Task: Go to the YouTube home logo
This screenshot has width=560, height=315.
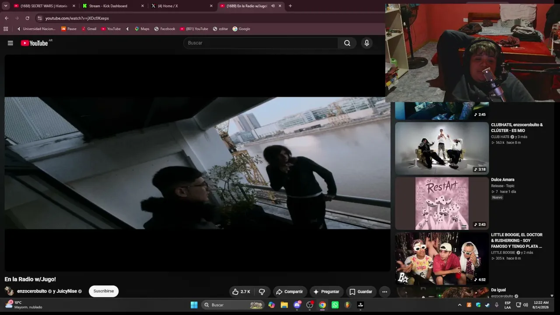Action: 34,43
